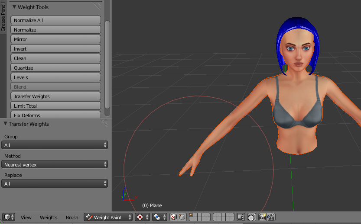Click the tool shelf vertical scrollbar
Image resolution: width=361 pixels, height=224 pixels.
click(107, 64)
